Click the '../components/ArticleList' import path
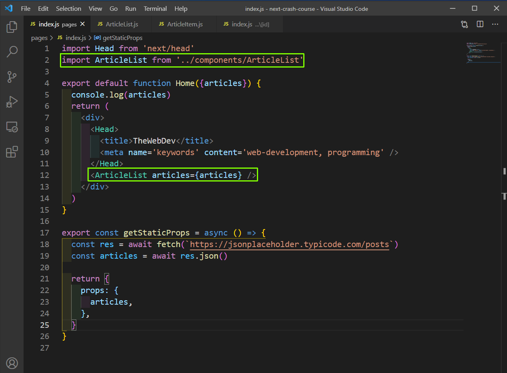507x373 pixels. click(240, 60)
